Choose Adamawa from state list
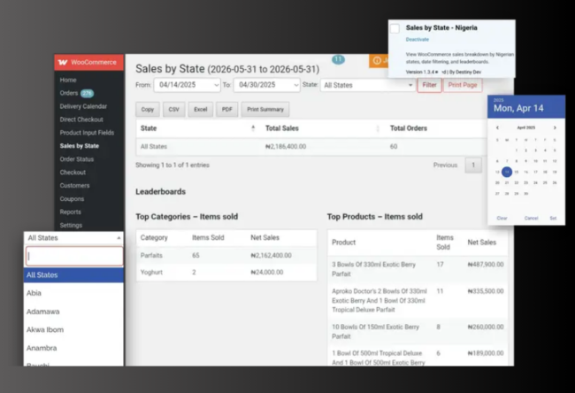 point(73,312)
